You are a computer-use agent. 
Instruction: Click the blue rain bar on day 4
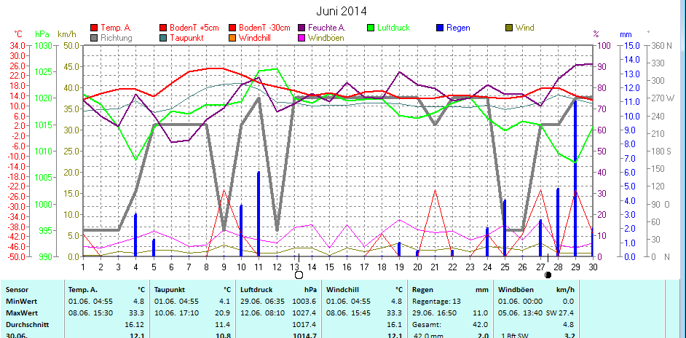click(135, 235)
